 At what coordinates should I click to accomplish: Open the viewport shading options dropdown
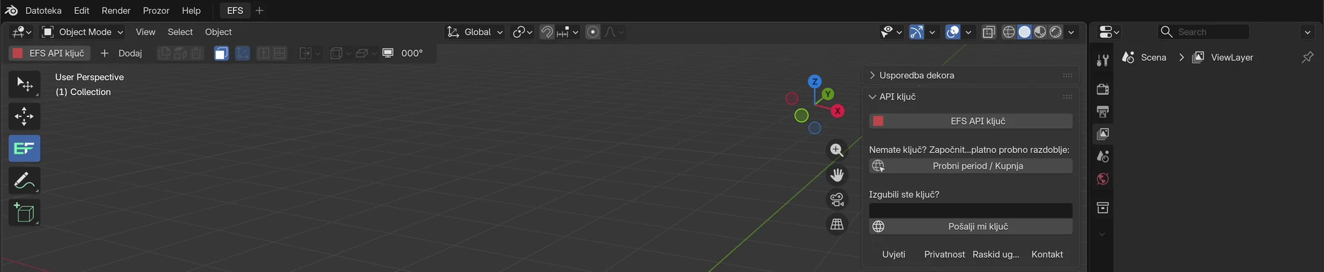coord(1071,32)
